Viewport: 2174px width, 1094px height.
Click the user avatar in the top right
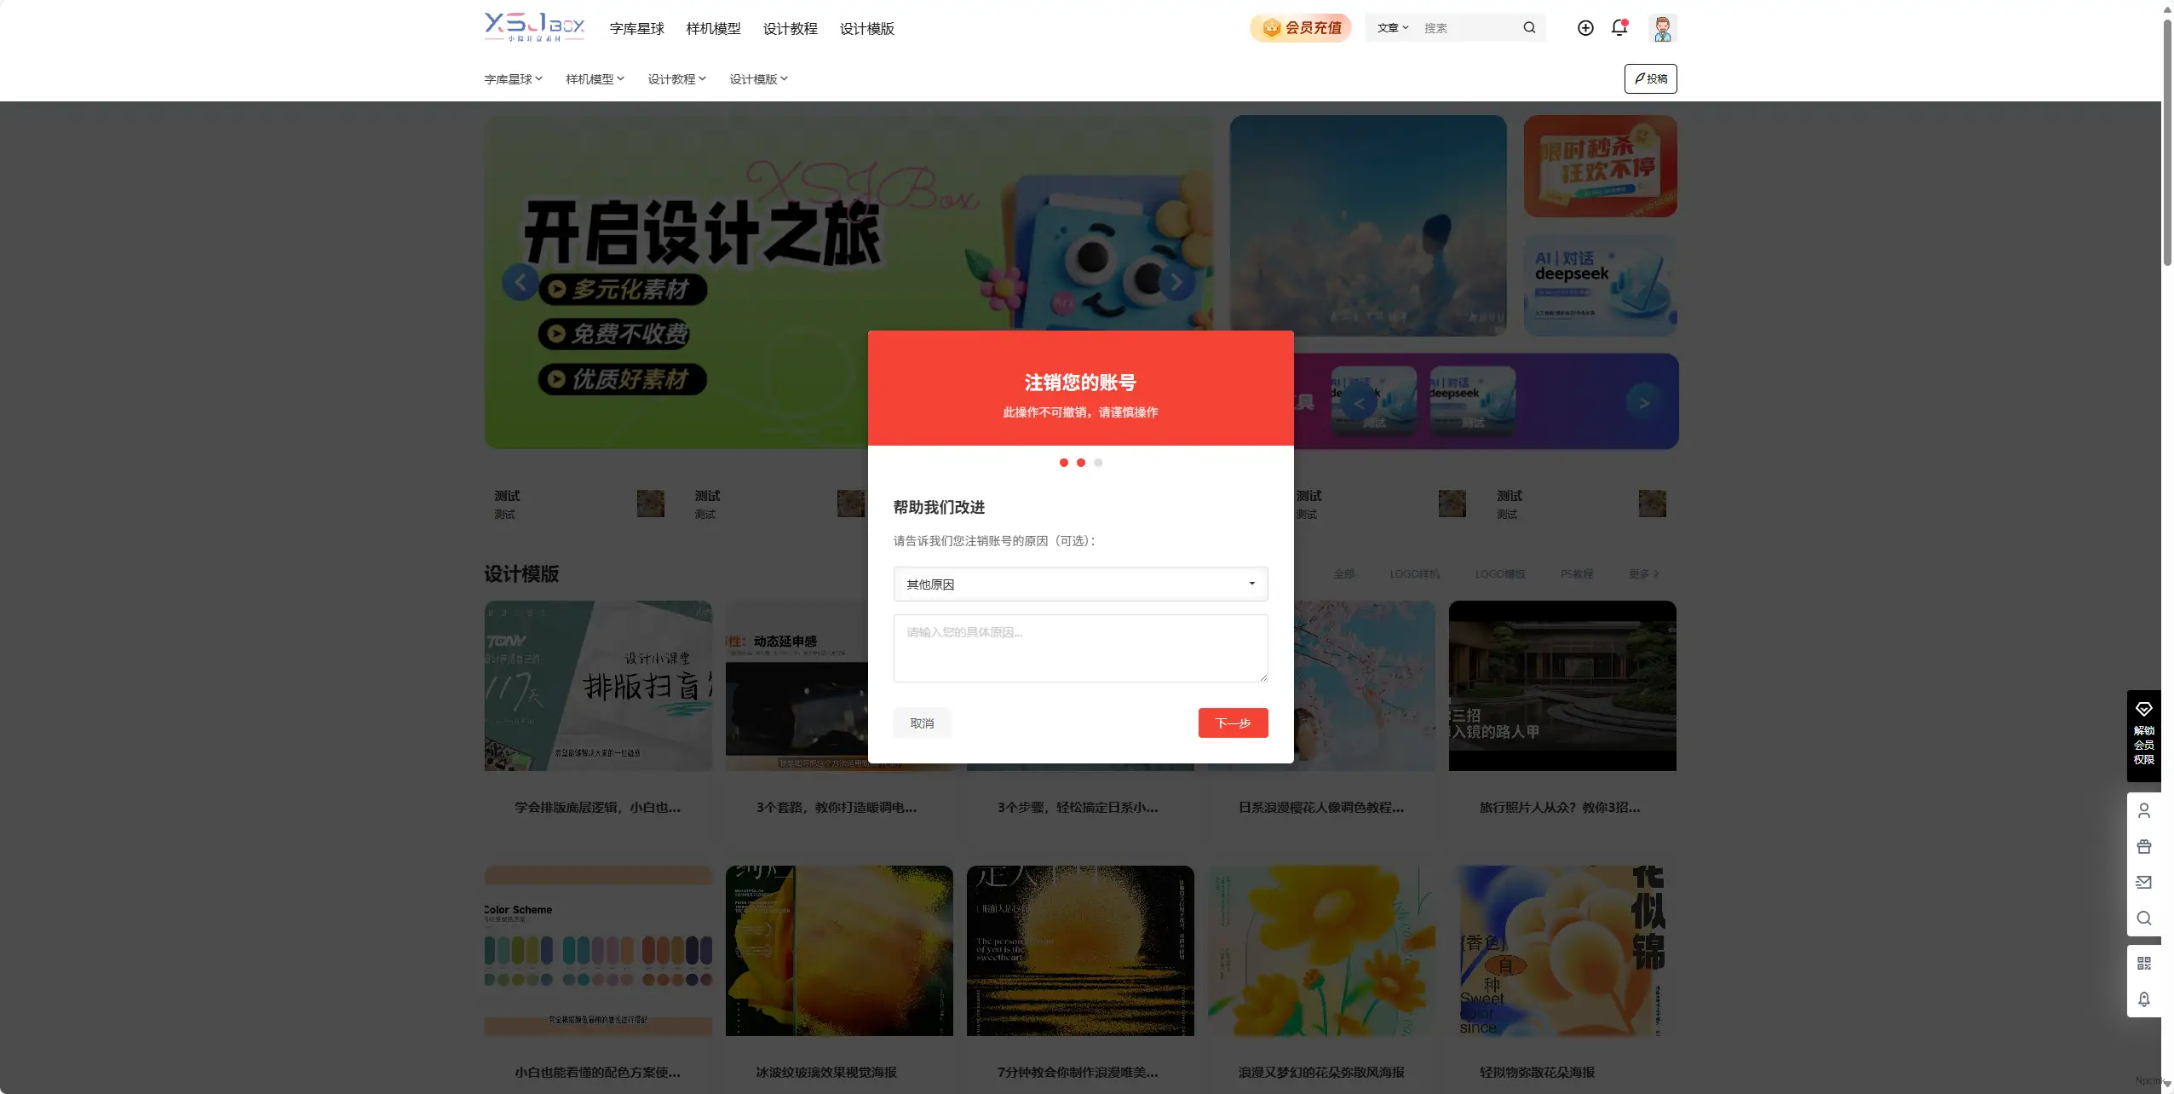[x=1661, y=28]
